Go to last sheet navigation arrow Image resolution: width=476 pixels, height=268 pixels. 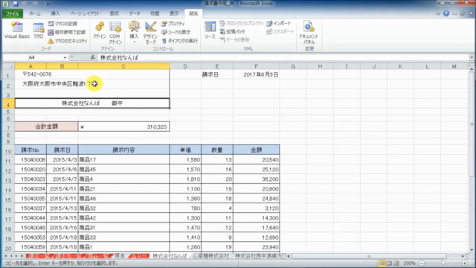coord(22,256)
